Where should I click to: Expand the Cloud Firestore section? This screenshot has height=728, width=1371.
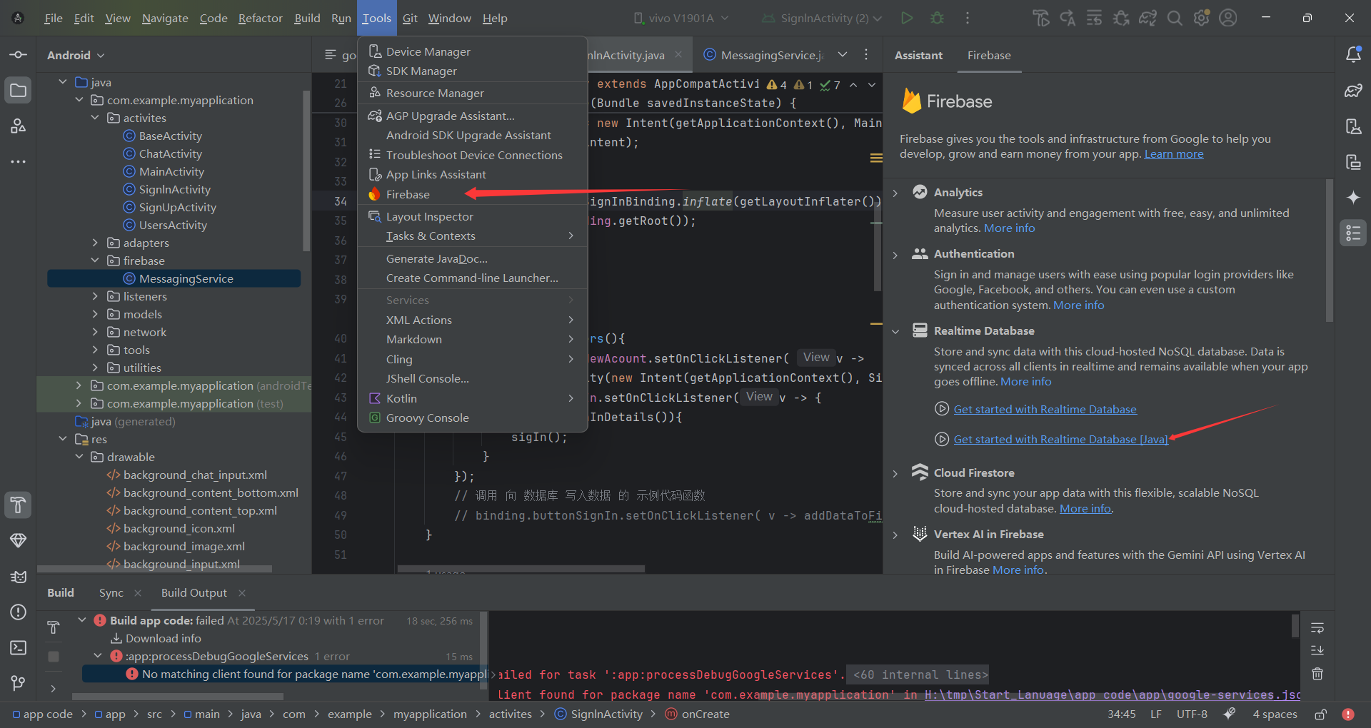tap(895, 473)
